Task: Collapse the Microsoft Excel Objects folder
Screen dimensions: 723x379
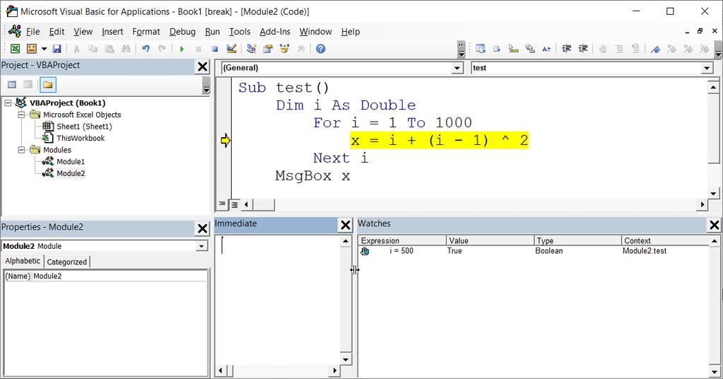Action: pyautogui.click(x=21, y=115)
